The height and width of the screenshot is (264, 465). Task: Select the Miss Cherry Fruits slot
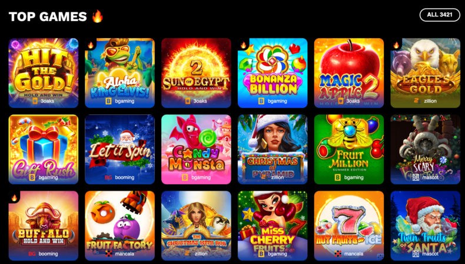273,225
